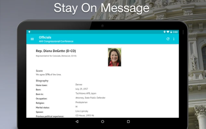Screen dimensions: 206x129
Task: Tap the notification icon at top-left
Action: pos(29,32)
